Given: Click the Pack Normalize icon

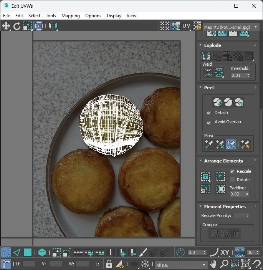Looking at the screenshot, I should pyautogui.click(x=221, y=189).
